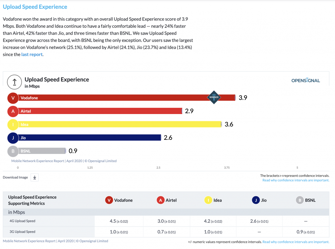Click Vodafone 4G value 4.5
335x249 pixels.
click(113, 221)
